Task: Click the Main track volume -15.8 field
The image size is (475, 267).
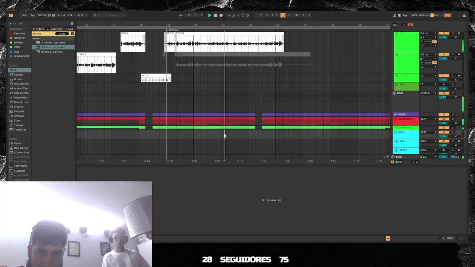Action: [455, 157]
